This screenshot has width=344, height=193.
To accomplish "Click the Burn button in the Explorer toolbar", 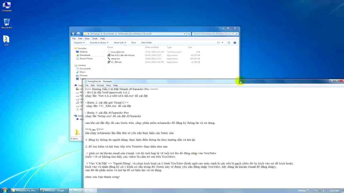I will [134, 43].
